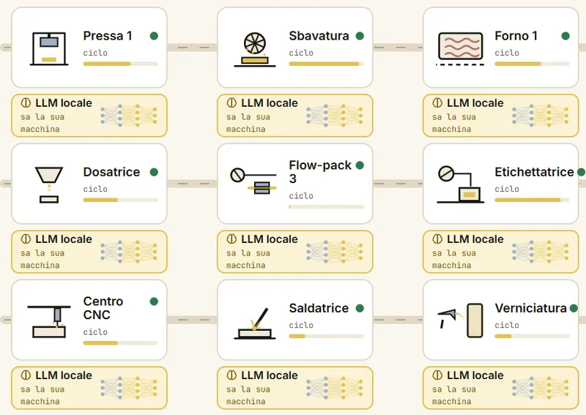
Task: Click the Pressa 1 press machine icon
Action: [49, 48]
